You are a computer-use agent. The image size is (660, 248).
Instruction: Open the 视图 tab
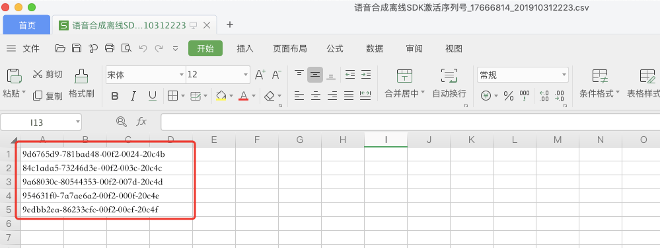click(x=454, y=49)
